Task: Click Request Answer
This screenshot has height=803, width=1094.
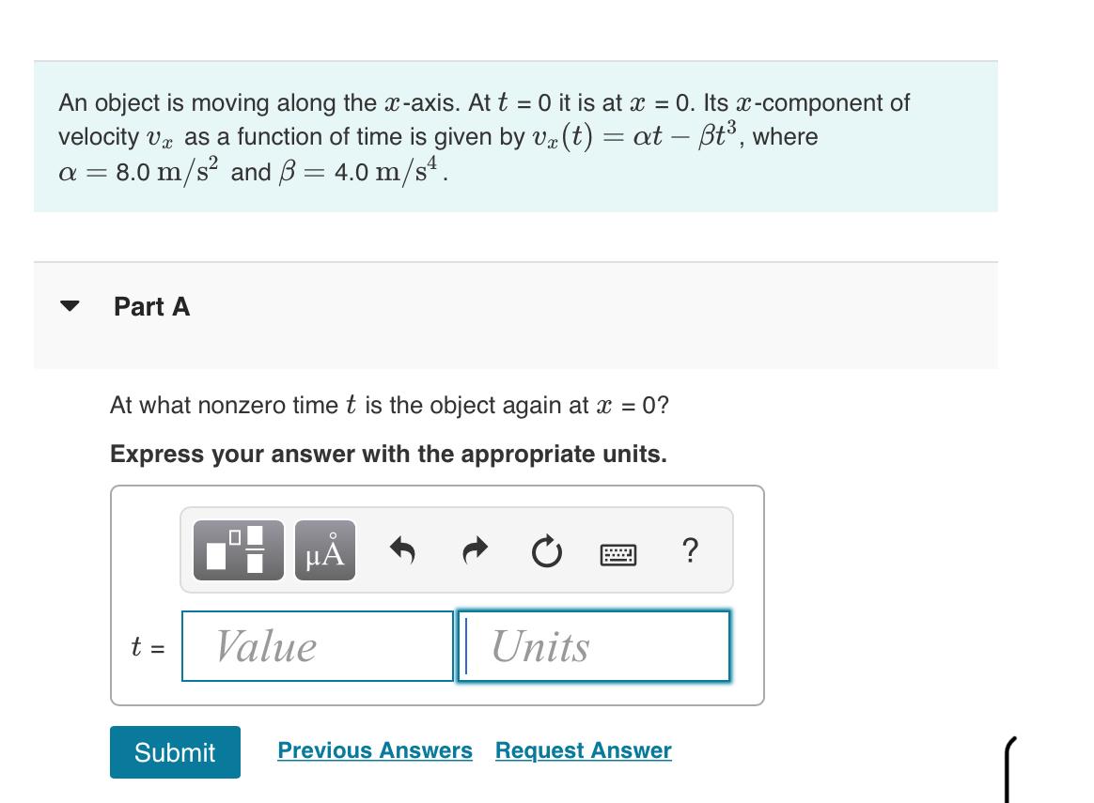Action: (584, 750)
